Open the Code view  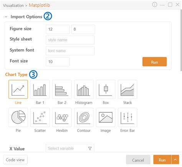(15, 160)
